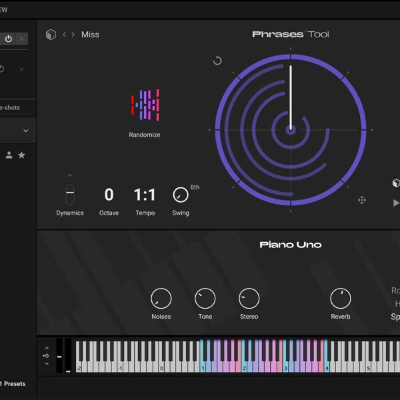This screenshot has width=400, height=400.
Task: Reset the phrase wheel with the circular arrow
Action: (x=217, y=61)
